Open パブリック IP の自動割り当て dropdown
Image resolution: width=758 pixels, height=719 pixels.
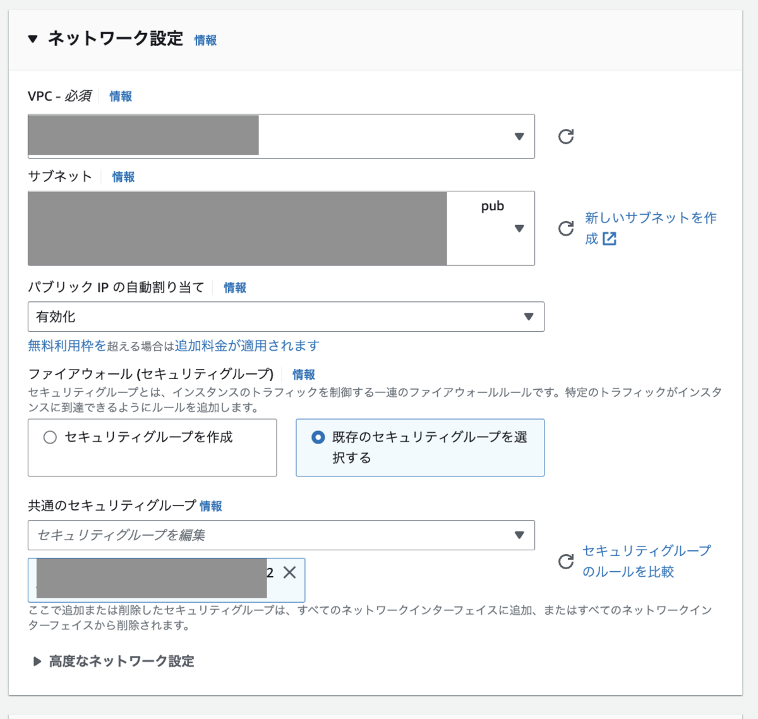[529, 317]
